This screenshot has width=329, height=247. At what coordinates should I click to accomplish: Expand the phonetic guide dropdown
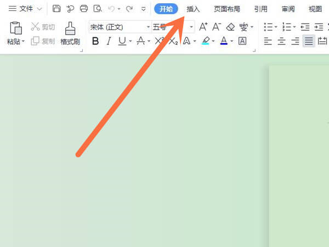click(x=252, y=27)
